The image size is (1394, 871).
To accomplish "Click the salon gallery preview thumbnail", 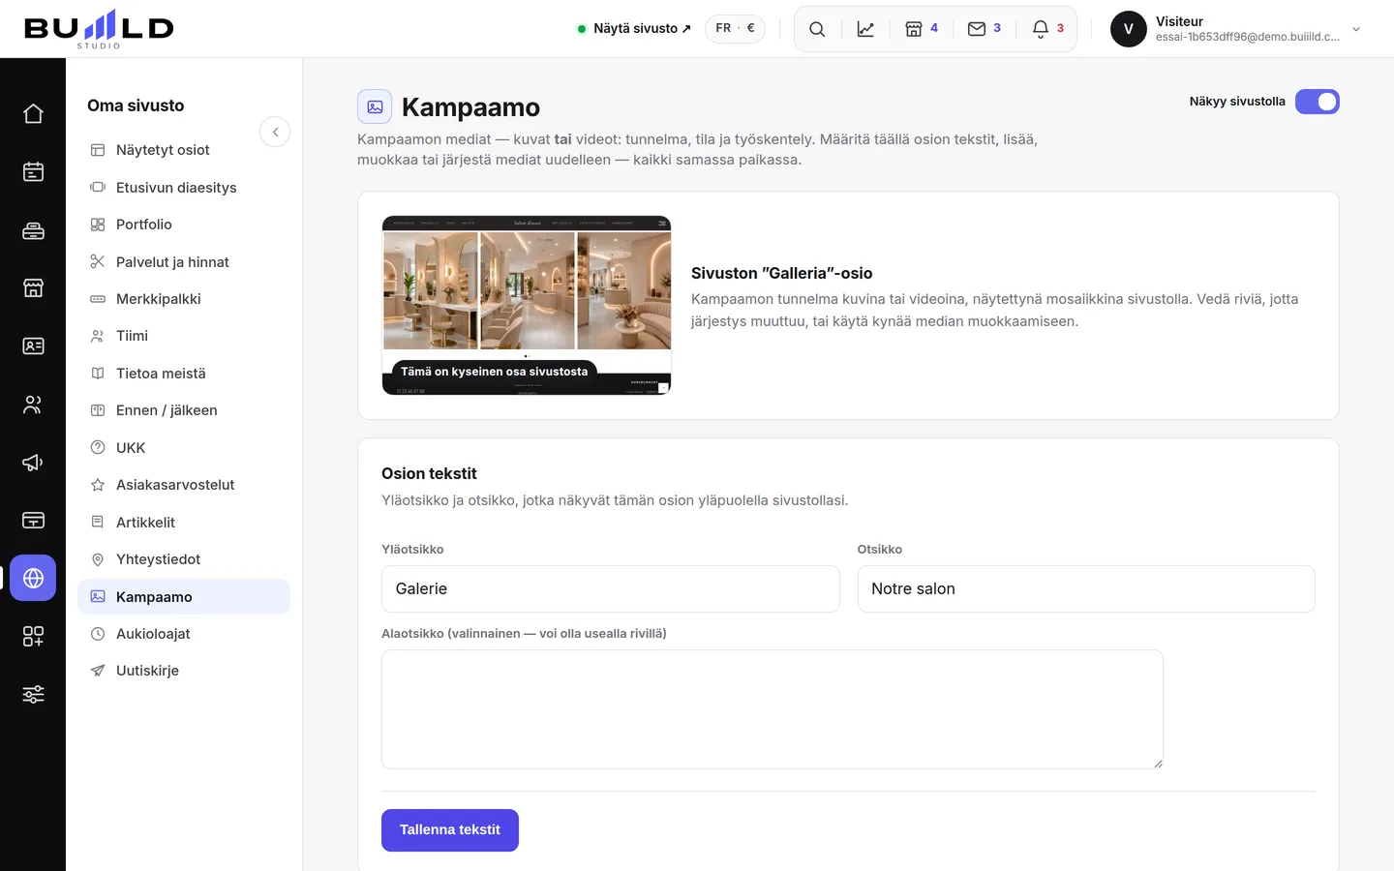I will (x=527, y=305).
